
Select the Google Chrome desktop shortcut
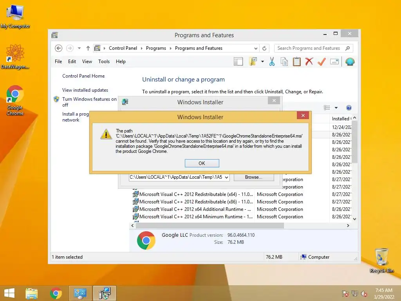[x=15, y=100]
